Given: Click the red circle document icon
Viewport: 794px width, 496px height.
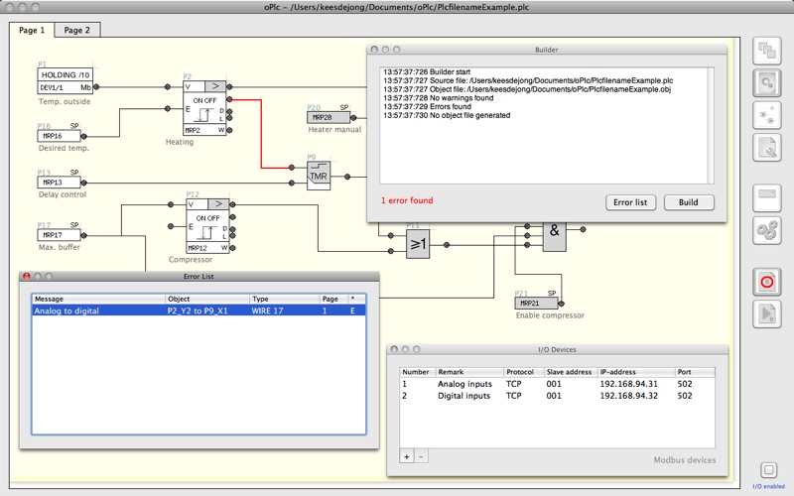Looking at the screenshot, I should 766,282.
